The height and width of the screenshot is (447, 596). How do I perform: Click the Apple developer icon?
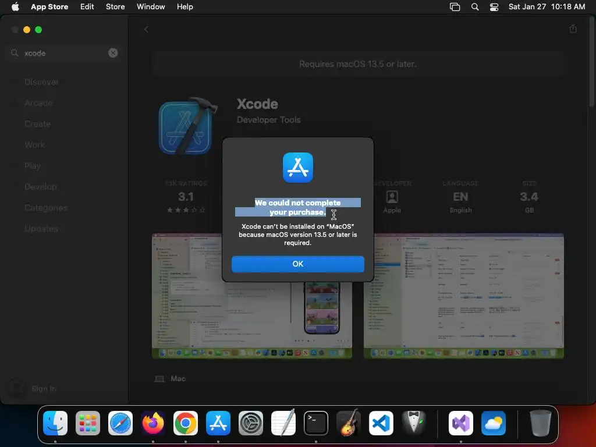tap(392, 197)
